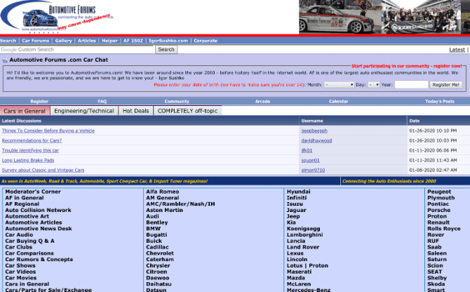Open the Day dropdown for birth date
Viewport: 470px width, 292px height.
pyautogui.click(x=373, y=84)
